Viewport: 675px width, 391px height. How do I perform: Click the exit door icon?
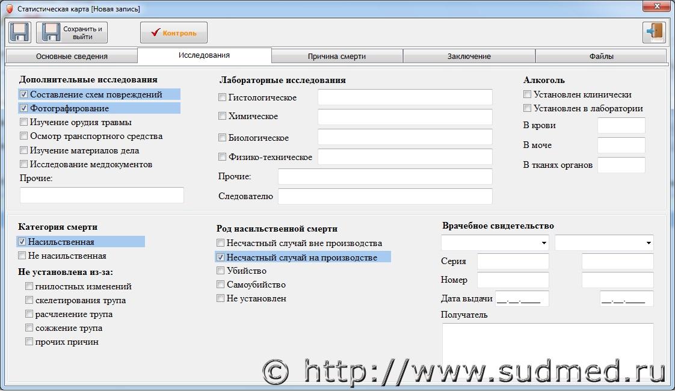(x=654, y=32)
